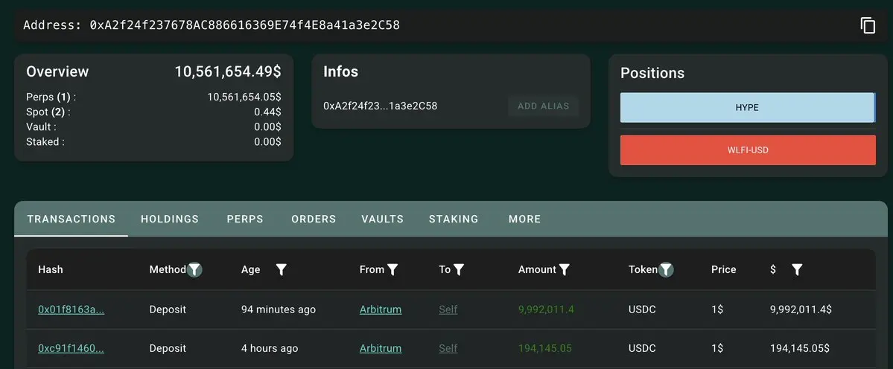Open the Method column filter
Viewport: 893px width, 369px height.
click(x=195, y=269)
